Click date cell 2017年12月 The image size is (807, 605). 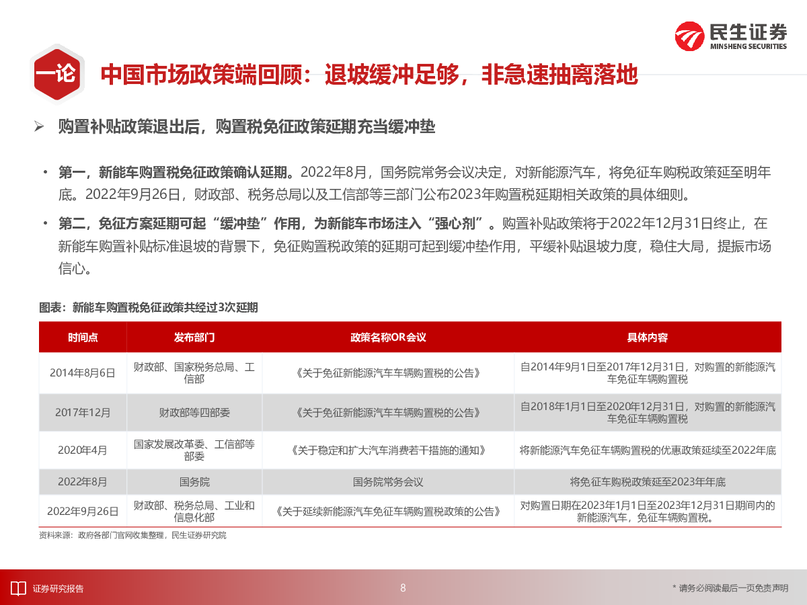(83, 412)
